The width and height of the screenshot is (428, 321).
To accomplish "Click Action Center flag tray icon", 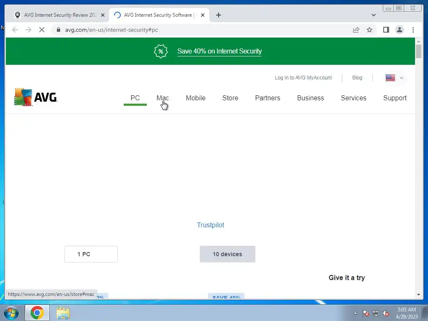I will [366, 313].
